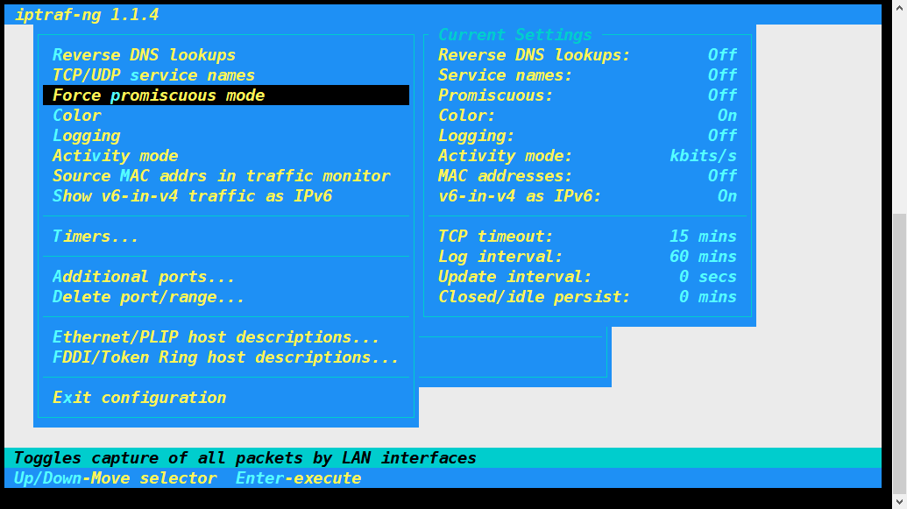
Task: Click the 'On' value for v6-in-v4 as IPv6
Action: coord(727,196)
